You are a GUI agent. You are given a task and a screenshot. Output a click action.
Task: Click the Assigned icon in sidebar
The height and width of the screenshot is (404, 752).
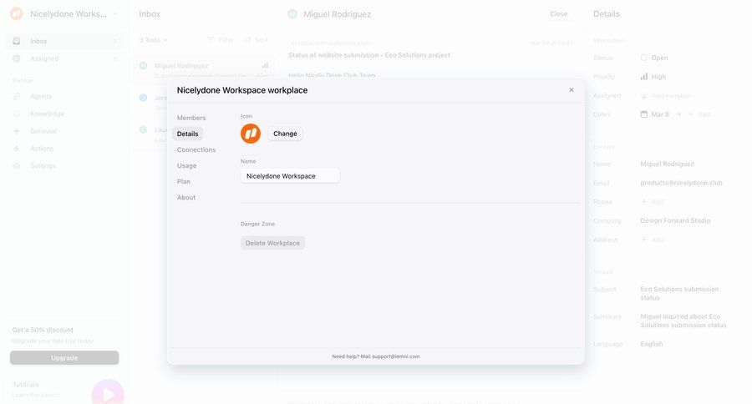[17, 58]
